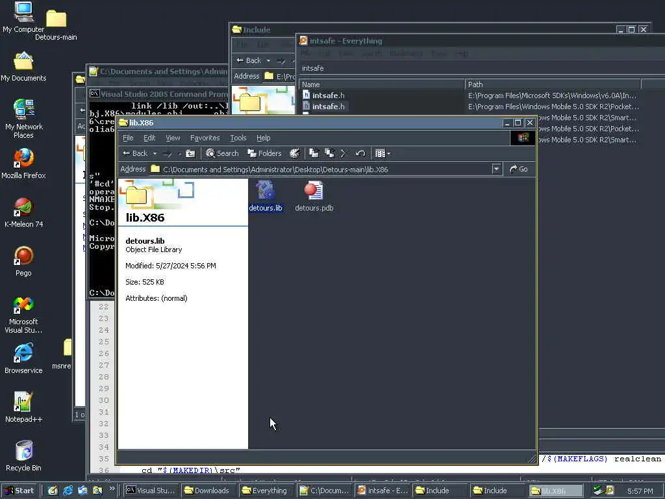Screen dimensions: 665x499
Task: Click the Go button beside address bar
Action: pyautogui.click(x=519, y=170)
